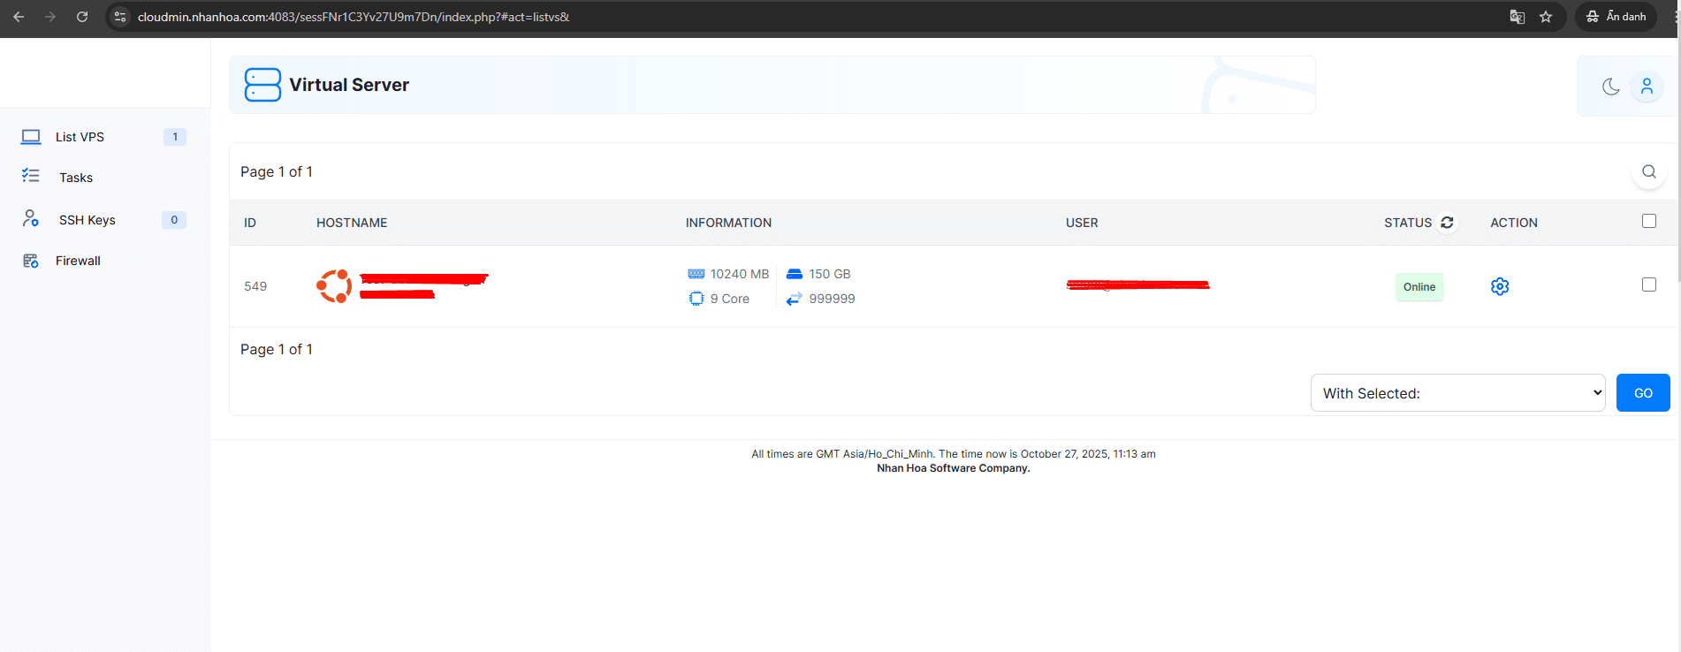1681x652 pixels.
Task: Refresh status using the reload icon
Action: [x=1447, y=223]
